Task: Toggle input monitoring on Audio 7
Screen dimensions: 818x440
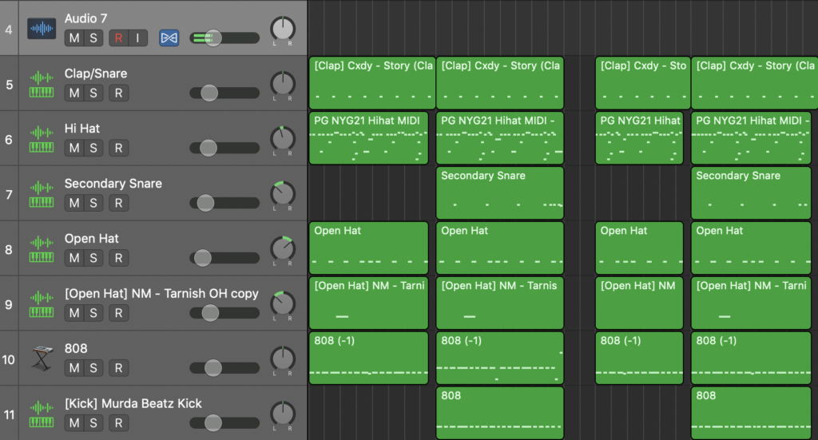Action: (137, 38)
